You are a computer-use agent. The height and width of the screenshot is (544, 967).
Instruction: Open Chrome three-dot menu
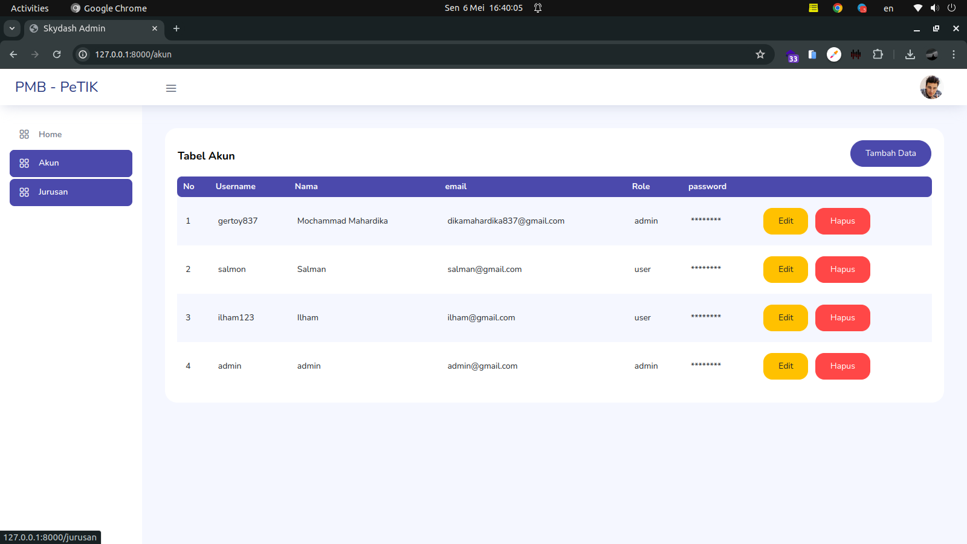pyautogui.click(x=954, y=54)
